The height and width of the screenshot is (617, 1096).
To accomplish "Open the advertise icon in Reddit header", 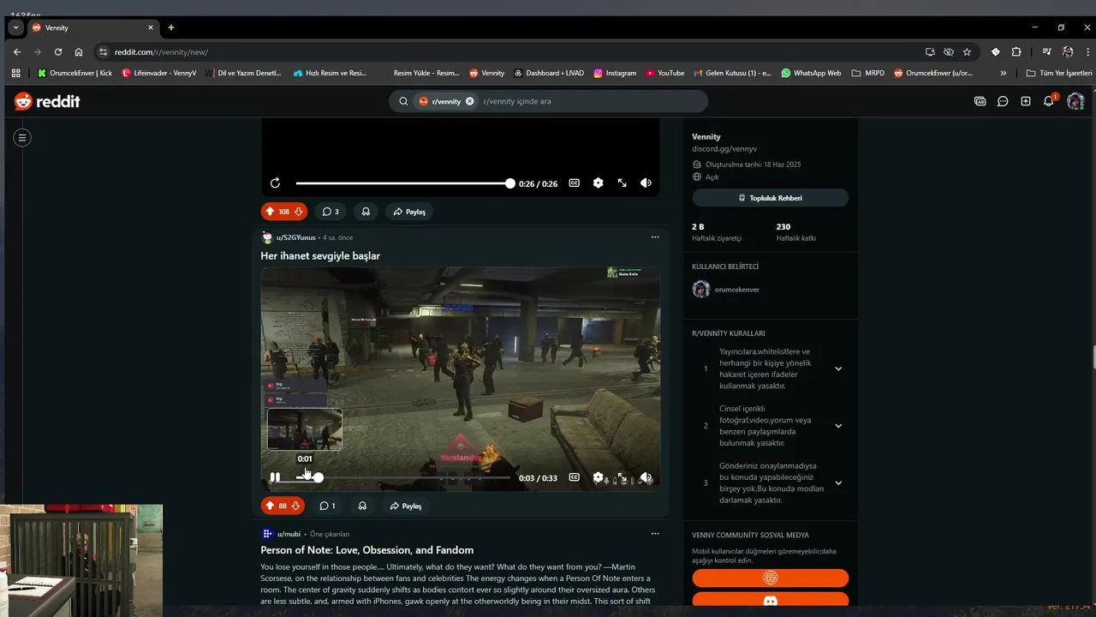I will [980, 101].
